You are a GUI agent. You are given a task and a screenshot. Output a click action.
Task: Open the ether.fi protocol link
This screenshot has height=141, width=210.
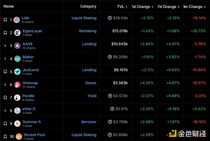click(x=29, y=109)
